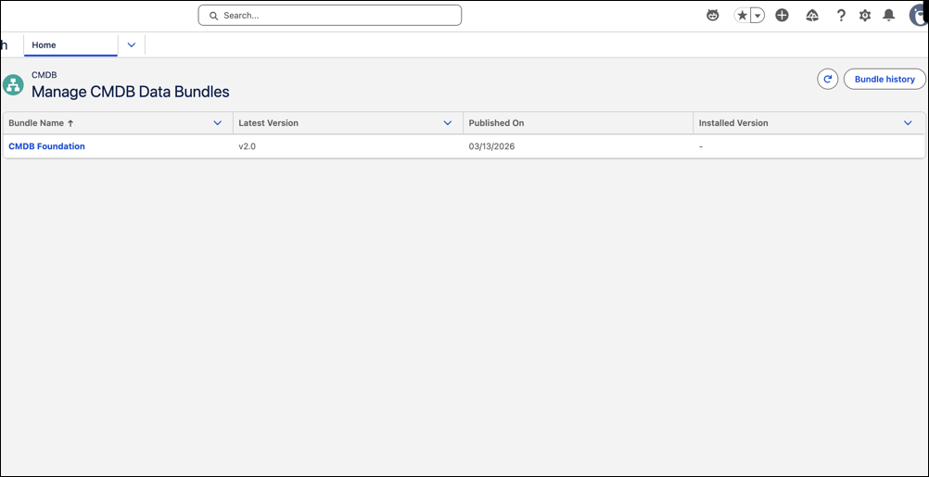
Task: Open the user profile avatar
Action: (x=919, y=16)
